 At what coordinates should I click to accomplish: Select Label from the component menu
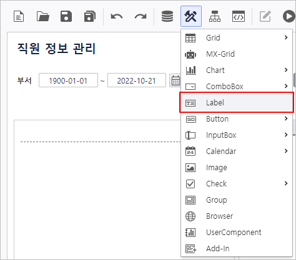tap(237, 103)
